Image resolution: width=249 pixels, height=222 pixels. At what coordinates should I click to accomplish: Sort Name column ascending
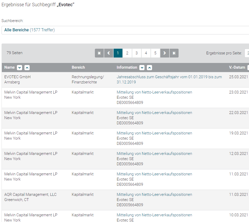point(27,68)
